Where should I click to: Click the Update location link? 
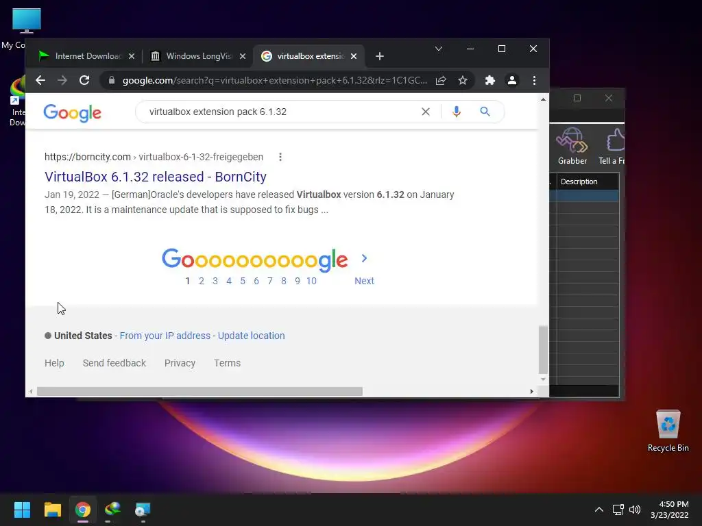click(x=251, y=336)
